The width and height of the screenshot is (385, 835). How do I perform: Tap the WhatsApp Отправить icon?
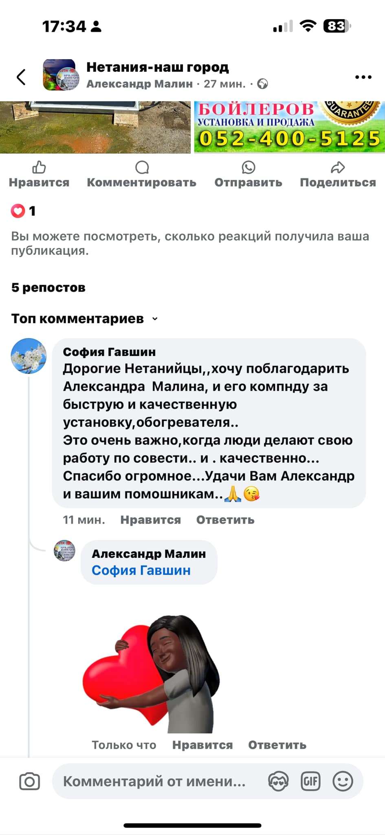(x=248, y=167)
